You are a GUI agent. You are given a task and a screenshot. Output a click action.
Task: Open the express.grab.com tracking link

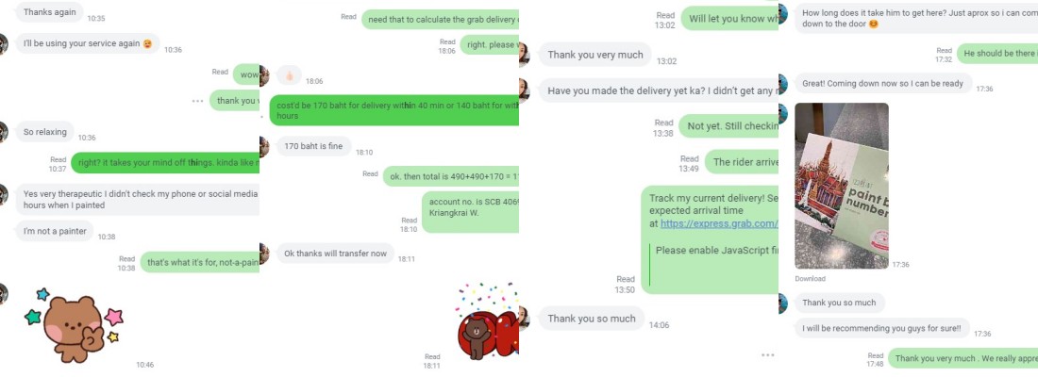(719, 223)
